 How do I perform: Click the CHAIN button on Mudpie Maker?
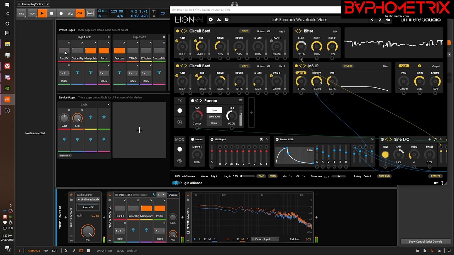click(173, 195)
